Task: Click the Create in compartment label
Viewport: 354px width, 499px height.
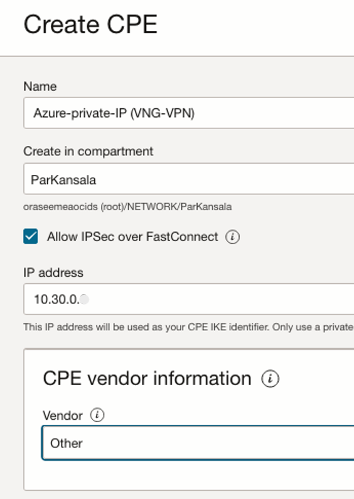Action: pyautogui.click(x=88, y=151)
